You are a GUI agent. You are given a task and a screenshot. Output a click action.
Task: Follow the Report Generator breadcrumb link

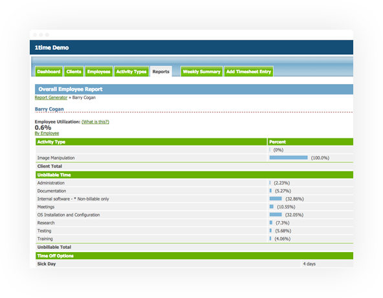coord(51,98)
